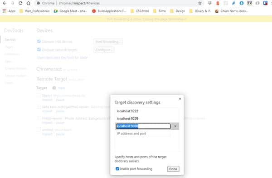Toggle Discover network targets checkbox
Viewport: 272px width, 178px height.
coord(39,49)
